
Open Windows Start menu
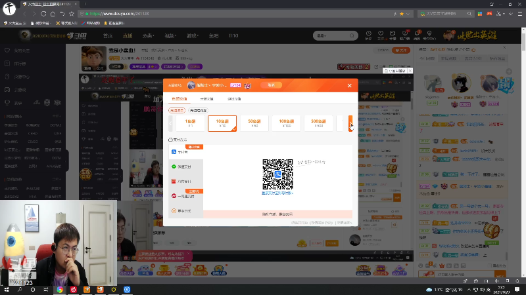coord(7,290)
